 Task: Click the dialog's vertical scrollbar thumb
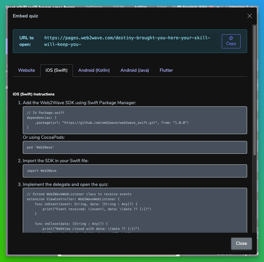point(255,90)
